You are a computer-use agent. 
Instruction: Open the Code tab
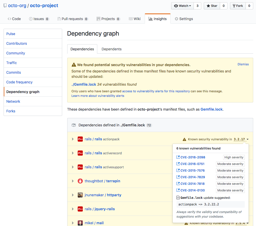(14, 19)
